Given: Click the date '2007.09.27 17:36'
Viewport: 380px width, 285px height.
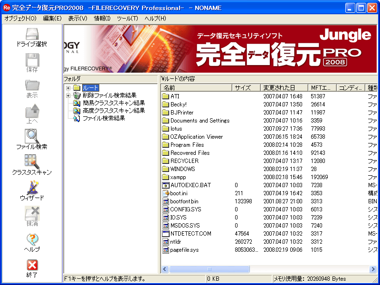Looking at the screenshot, I should pyautogui.click(x=283, y=129).
